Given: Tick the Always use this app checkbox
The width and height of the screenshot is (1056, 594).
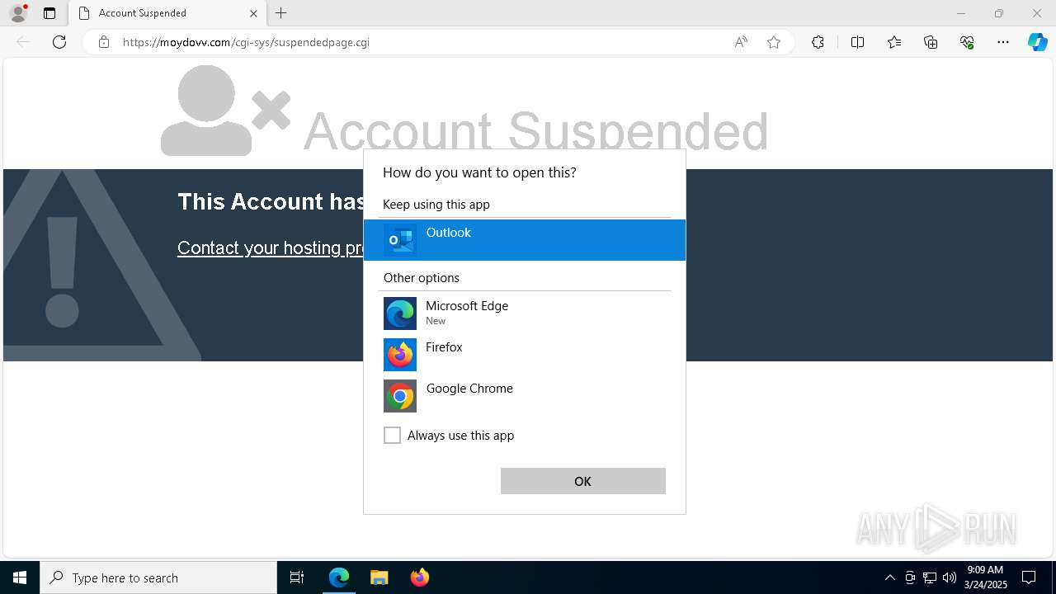Looking at the screenshot, I should pos(393,436).
